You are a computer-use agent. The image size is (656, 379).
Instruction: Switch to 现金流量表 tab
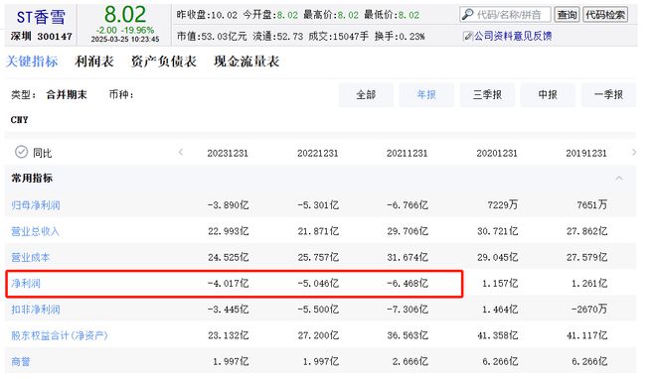click(x=246, y=62)
